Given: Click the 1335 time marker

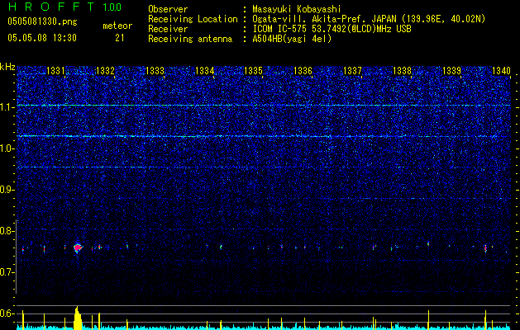Looking at the screenshot, I should pyautogui.click(x=253, y=72).
